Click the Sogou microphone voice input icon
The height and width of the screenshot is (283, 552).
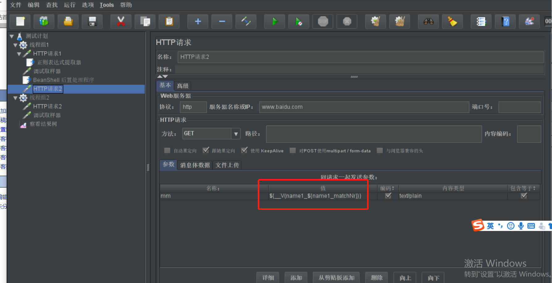pos(521,226)
